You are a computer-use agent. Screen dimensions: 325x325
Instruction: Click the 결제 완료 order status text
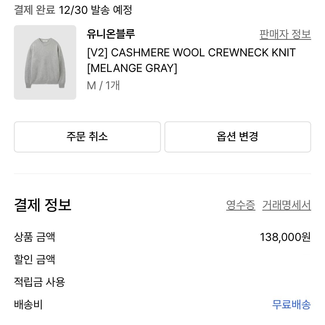pyautogui.click(x=34, y=10)
